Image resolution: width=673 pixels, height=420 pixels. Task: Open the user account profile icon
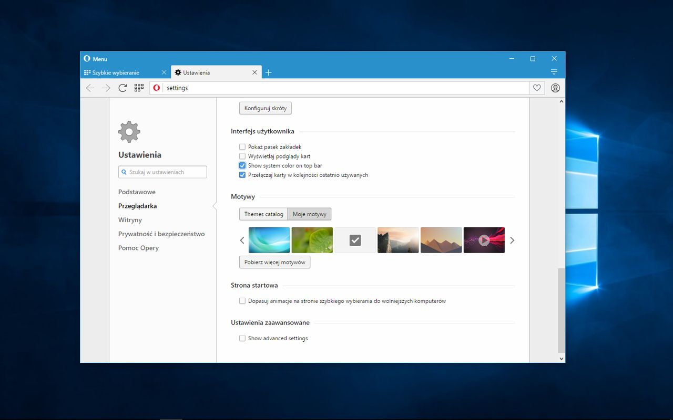[555, 88]
